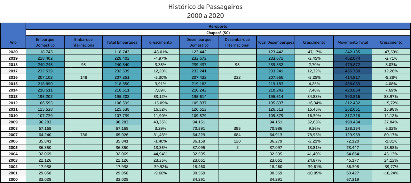Screen dimensions: 411x183
Task: Select the Total Desembarques header
Action: 275,42
